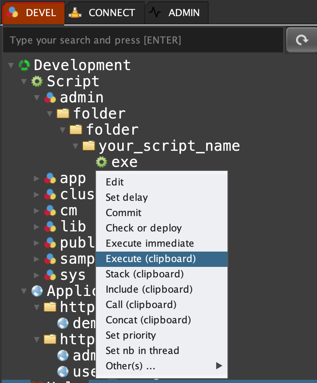Select the exe script tree item
This screenshot has height=383, width=317.
click(x=124, y=162)
